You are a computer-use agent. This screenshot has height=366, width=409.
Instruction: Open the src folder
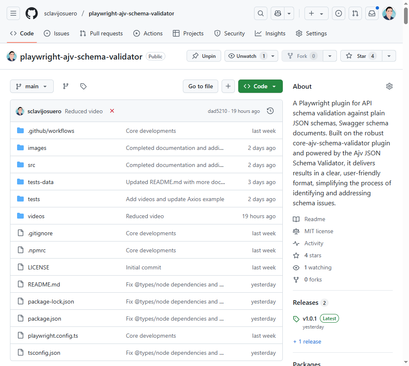tap(32, 165)
